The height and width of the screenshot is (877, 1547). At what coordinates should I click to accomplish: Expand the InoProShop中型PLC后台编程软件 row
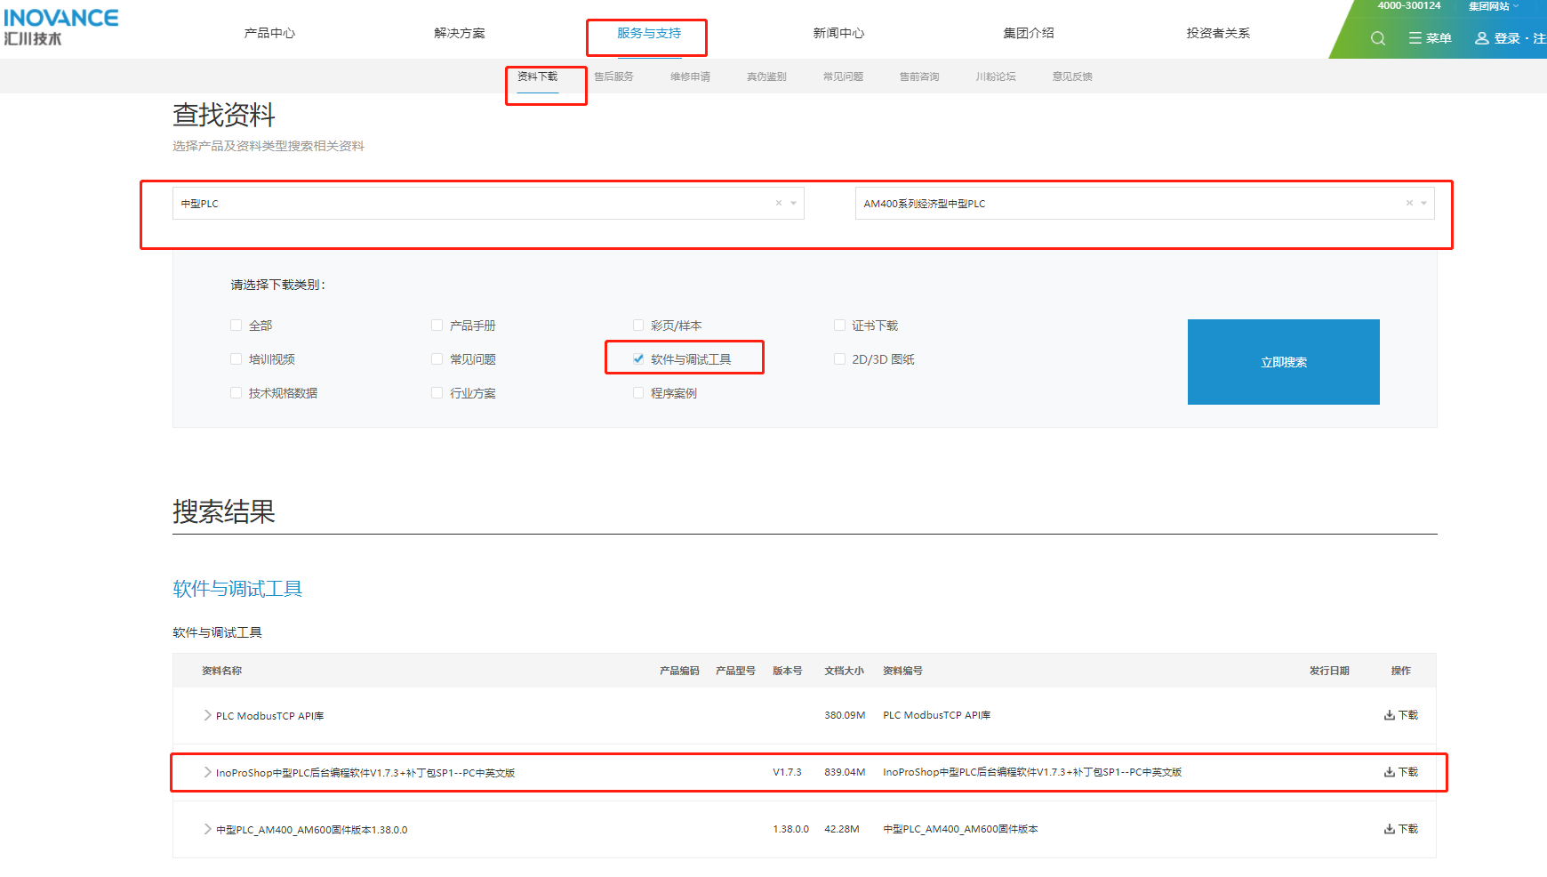click(x=207, y=772)
